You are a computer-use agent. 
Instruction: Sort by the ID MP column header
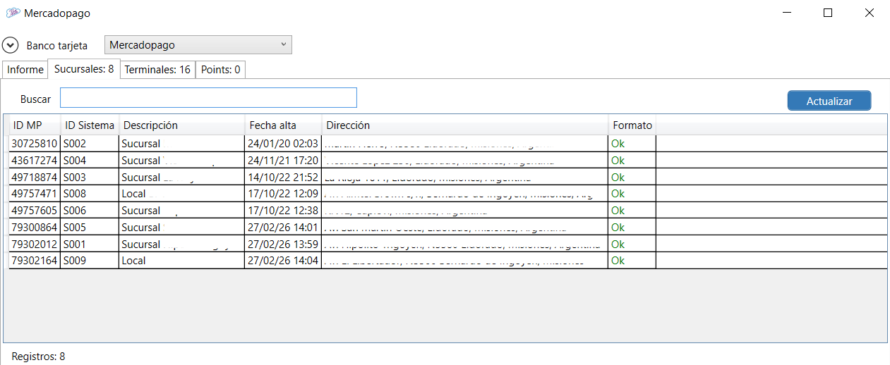point(28,125)
